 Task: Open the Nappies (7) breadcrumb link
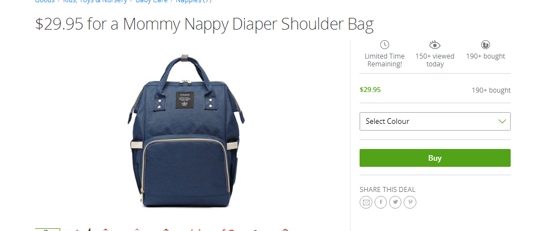coord(193,1)
